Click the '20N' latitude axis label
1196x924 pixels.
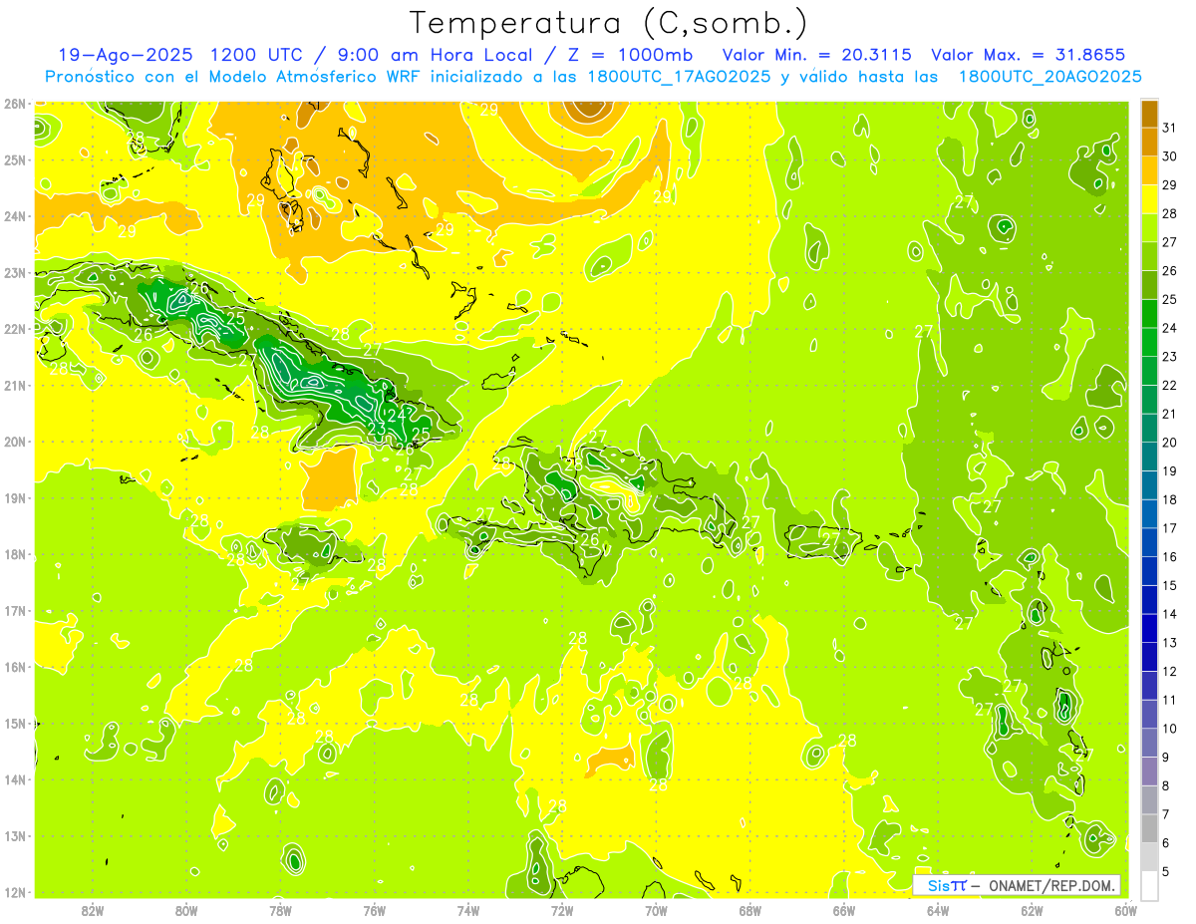[15, 442]
